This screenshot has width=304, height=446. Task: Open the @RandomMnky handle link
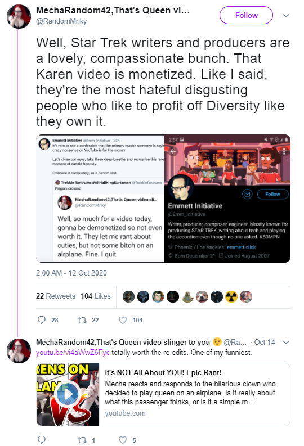tap(61, 21)
